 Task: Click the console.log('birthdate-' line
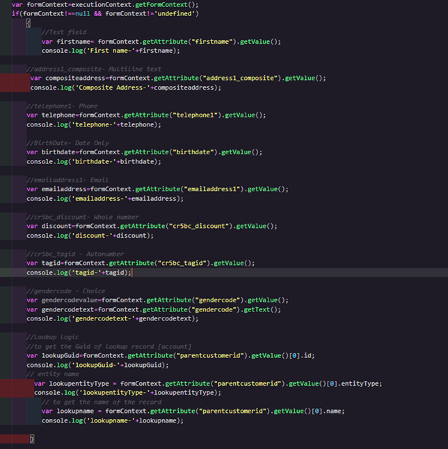pos(94,161)
